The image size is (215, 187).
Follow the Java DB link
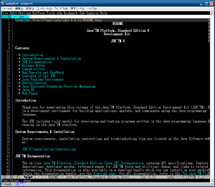pyautogui.click(x=28, y=90)
